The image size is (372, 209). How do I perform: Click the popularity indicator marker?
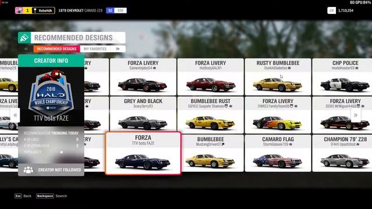coord(62,152)
